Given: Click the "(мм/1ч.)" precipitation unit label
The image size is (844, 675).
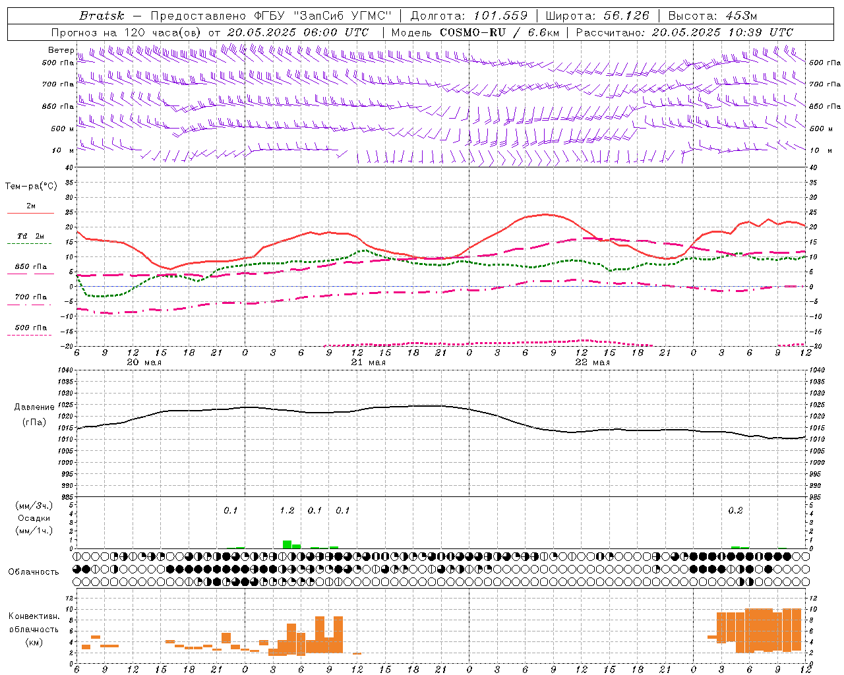Looking at the screenshot, I should (34, 531).
